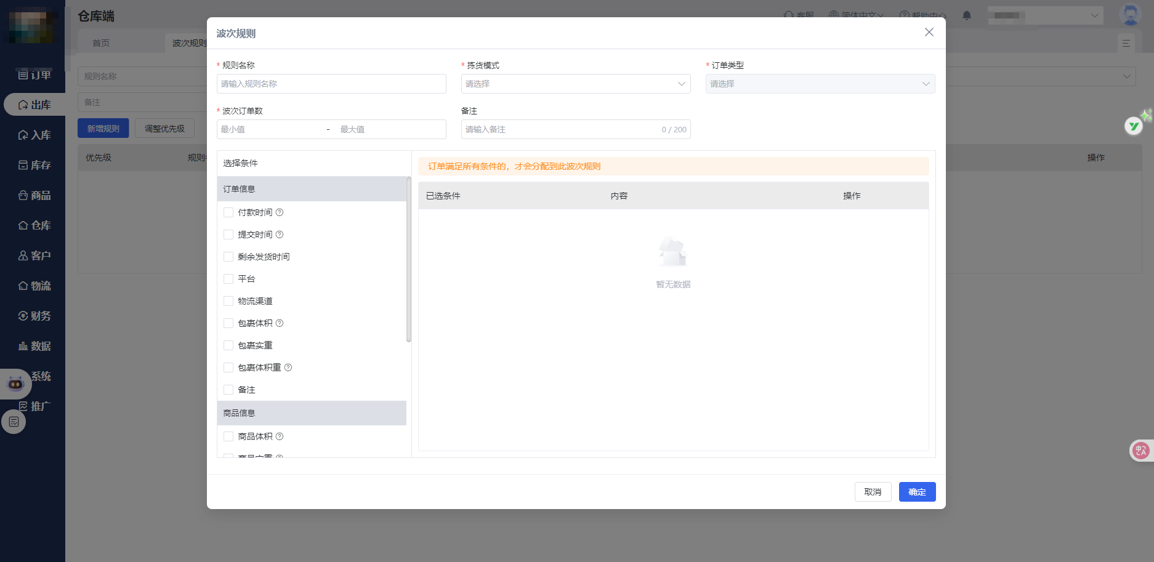Click the 调整优先级 button behind the dialog
The width and height of the screenshot is (1154, 562).
click(x=164, y=129)
